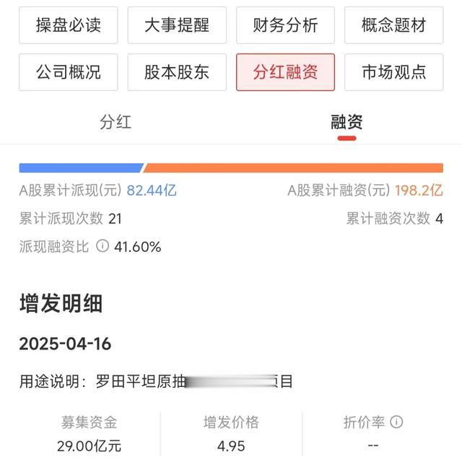462x473 pixels.
Task: Click the 增发明细 section heading
Action: [61, 304]
